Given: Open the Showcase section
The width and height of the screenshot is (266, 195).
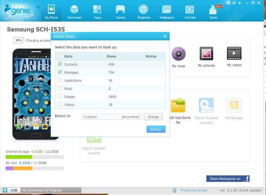Looking at the screenshot, I should tap(74, 12).
